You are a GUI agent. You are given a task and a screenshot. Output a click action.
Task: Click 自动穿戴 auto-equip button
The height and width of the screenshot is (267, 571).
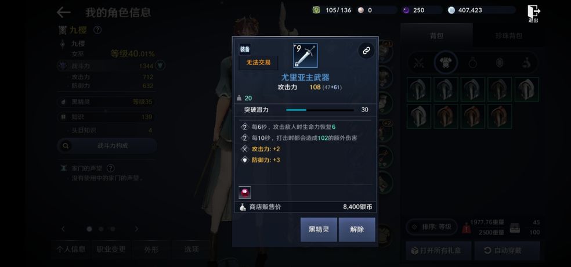pos(507,251)
